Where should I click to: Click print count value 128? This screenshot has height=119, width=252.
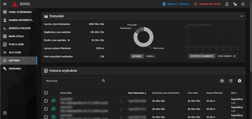[102, 56]
